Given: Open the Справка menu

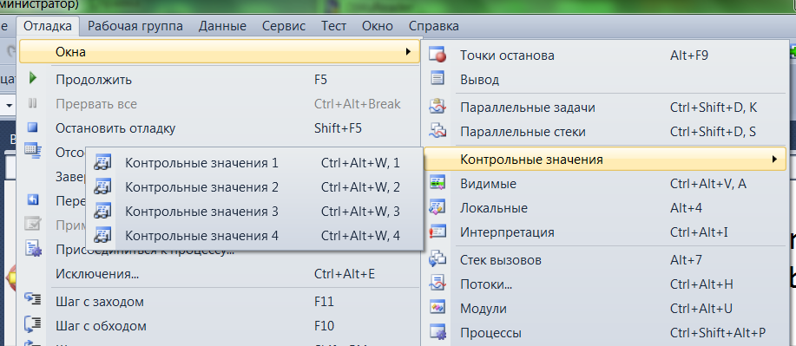Looking at the screenshot, I should point(433,26).
